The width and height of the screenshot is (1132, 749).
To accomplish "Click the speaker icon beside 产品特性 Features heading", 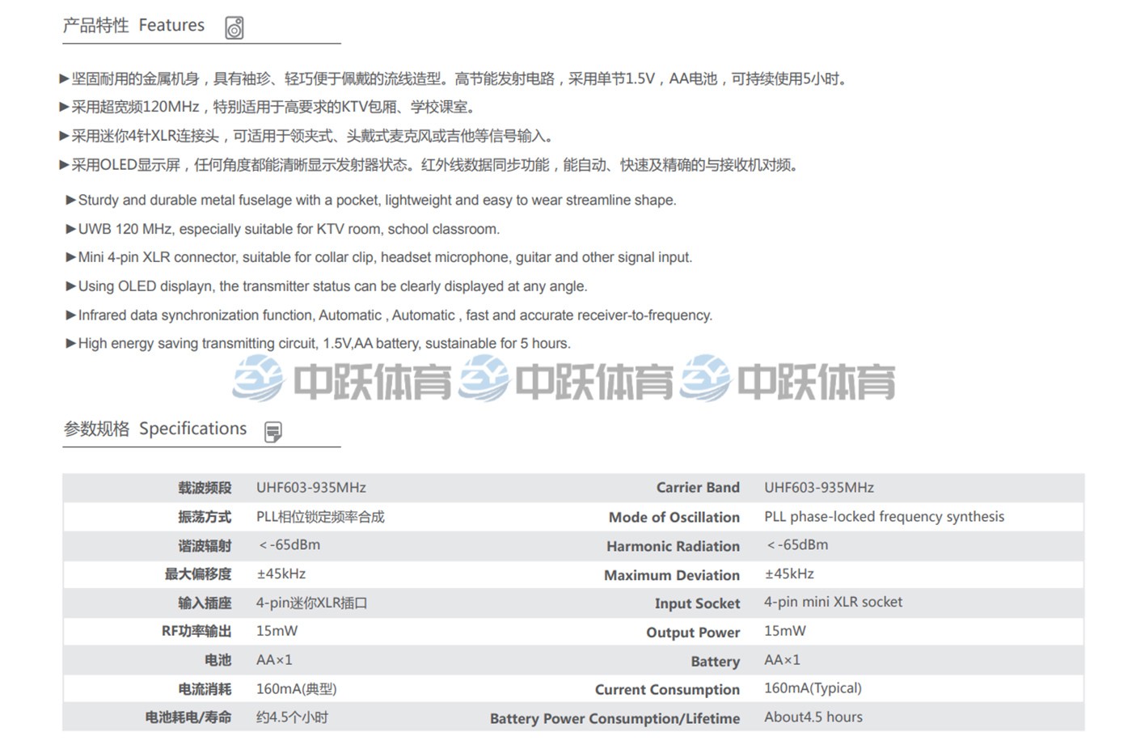I will coord(234,25).
